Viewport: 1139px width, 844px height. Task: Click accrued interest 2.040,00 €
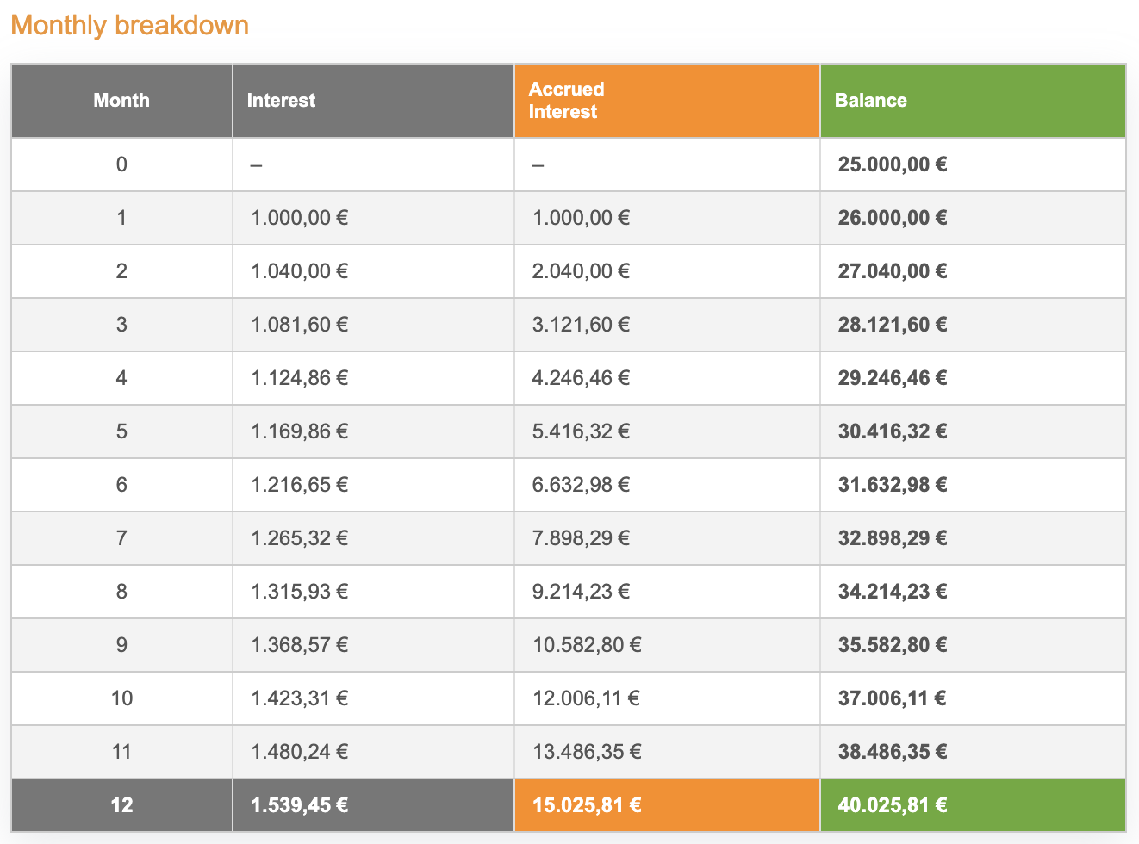point(581,271)
